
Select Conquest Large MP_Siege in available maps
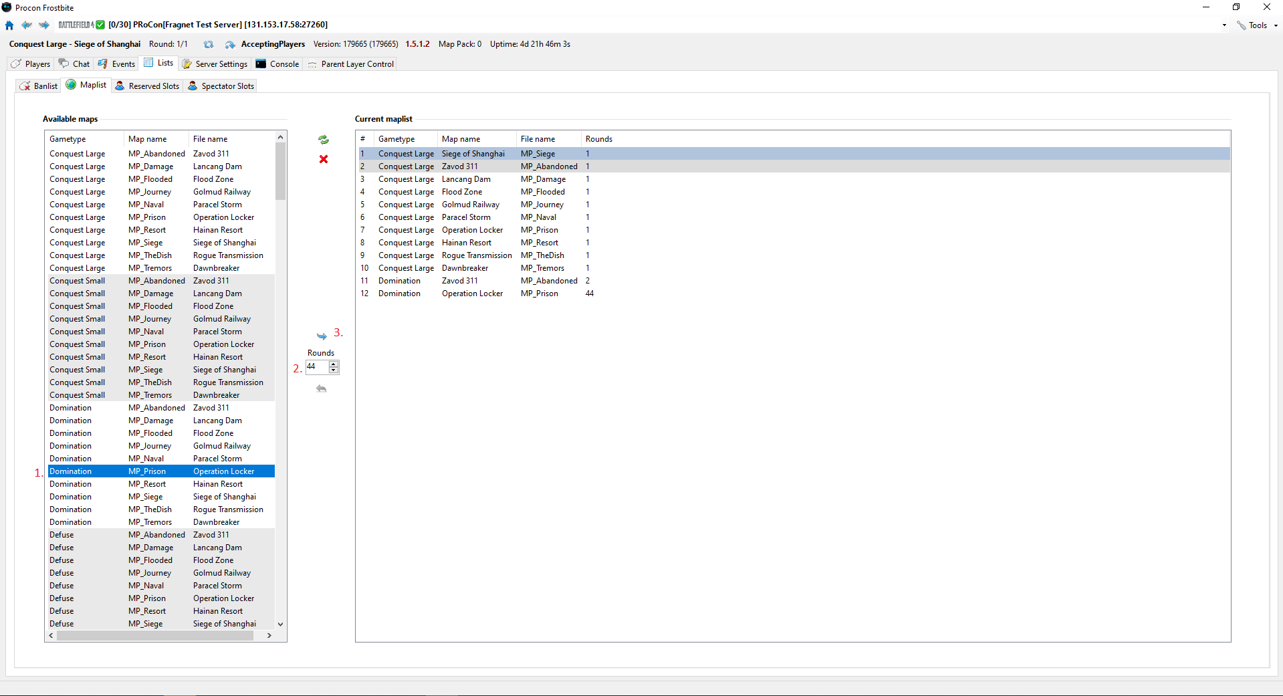tap(160, 243)
